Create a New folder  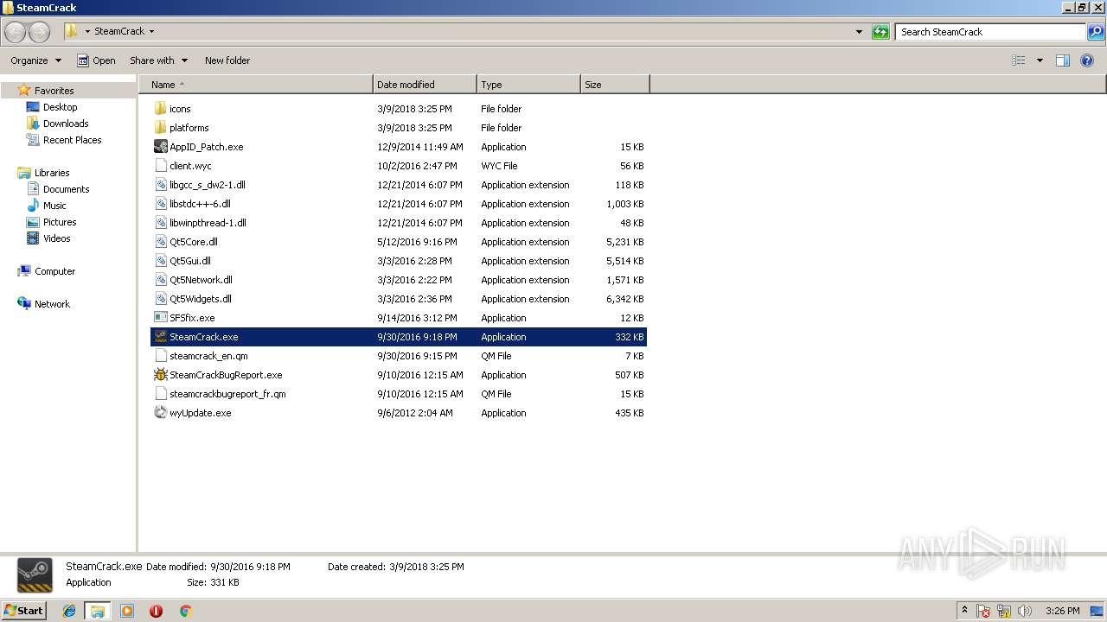pyautogui.click(x=227, y=60)
